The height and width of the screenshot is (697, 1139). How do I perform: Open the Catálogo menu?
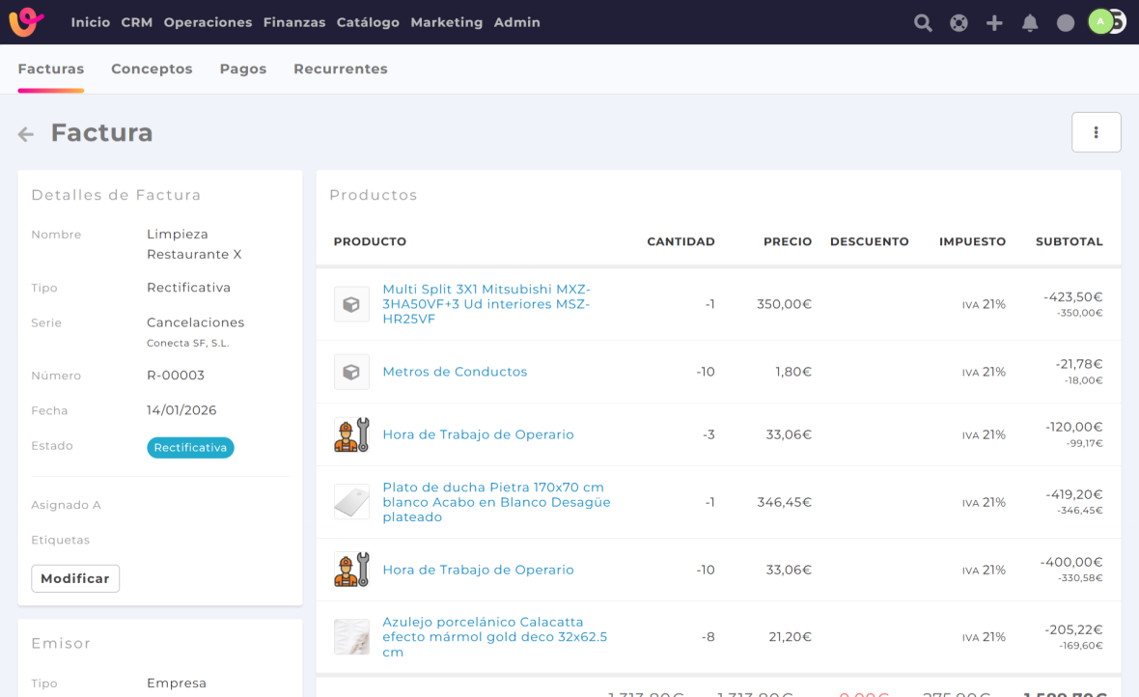click(368, 22)
